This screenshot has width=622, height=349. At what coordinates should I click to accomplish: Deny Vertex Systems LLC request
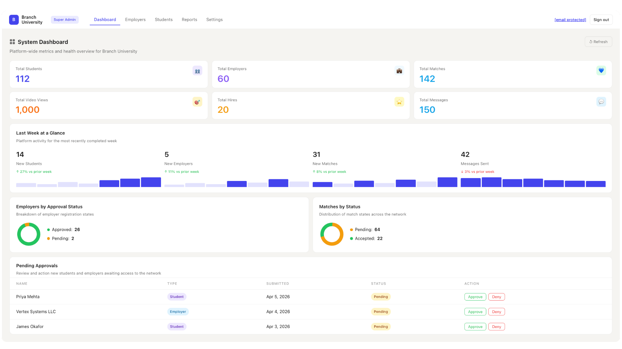coord(496,312)
